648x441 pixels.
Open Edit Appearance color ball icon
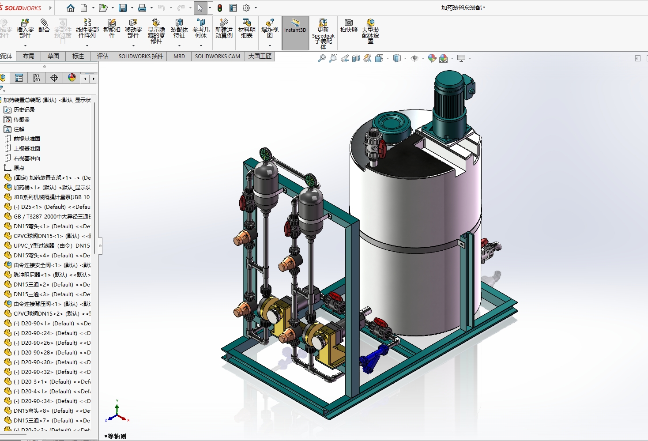(x=432, y=58)
